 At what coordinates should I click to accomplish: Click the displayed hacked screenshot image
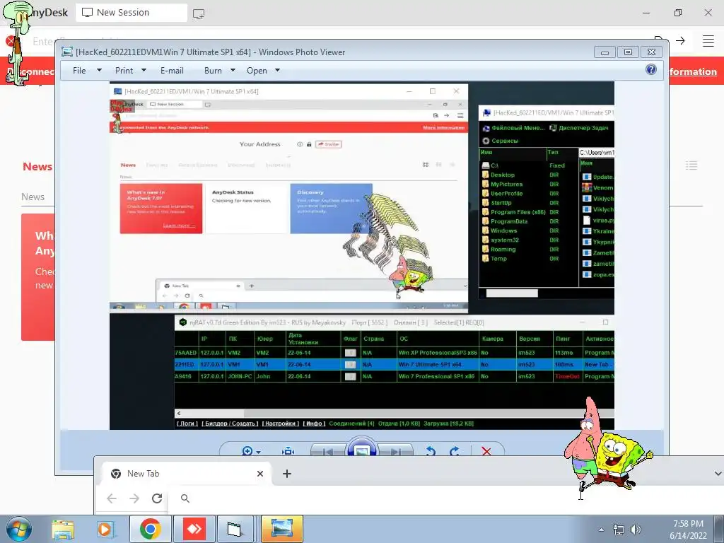(361, 256)
